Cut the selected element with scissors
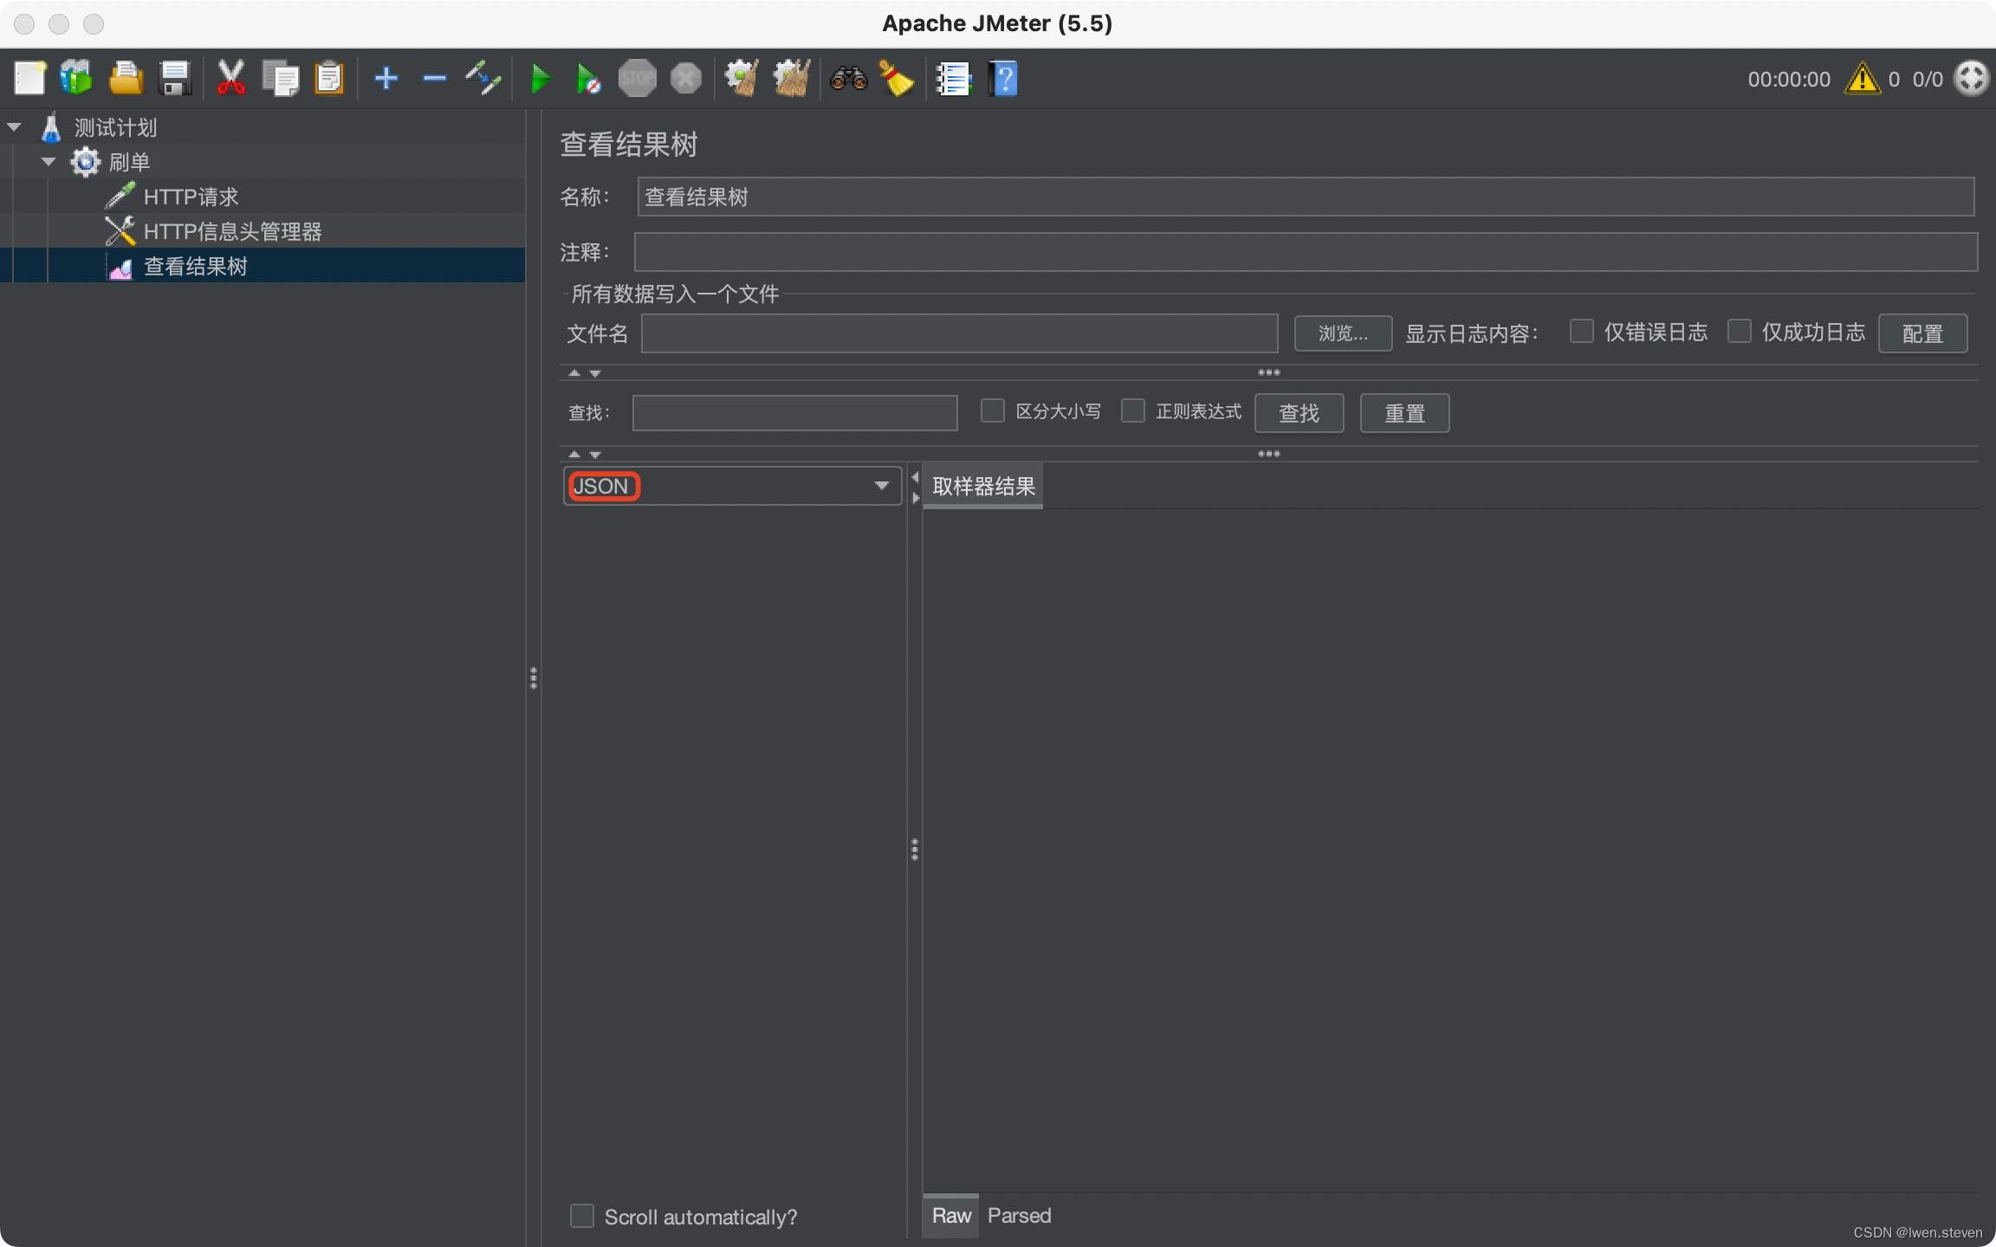 [230, 79]
